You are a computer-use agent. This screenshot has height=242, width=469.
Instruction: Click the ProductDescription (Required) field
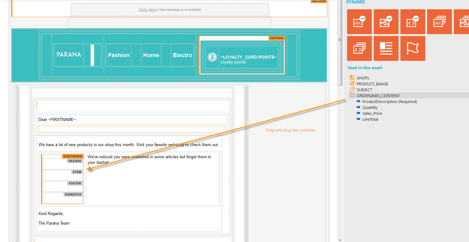(390, 101)
